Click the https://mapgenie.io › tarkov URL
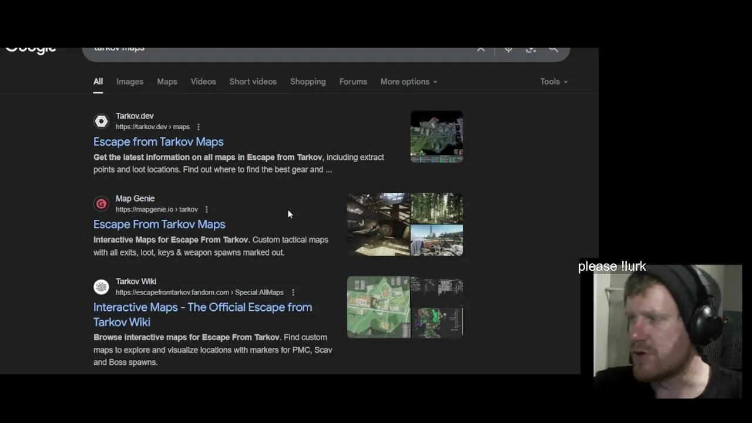This screenshot has height=423, width=752. coord(157,209)
